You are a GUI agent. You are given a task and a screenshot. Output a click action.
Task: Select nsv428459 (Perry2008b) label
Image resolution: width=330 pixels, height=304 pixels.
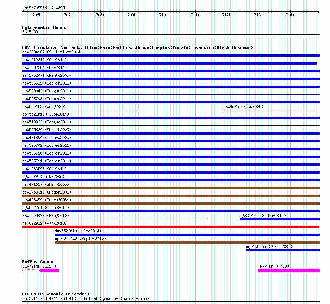click(x=47, y=200)
